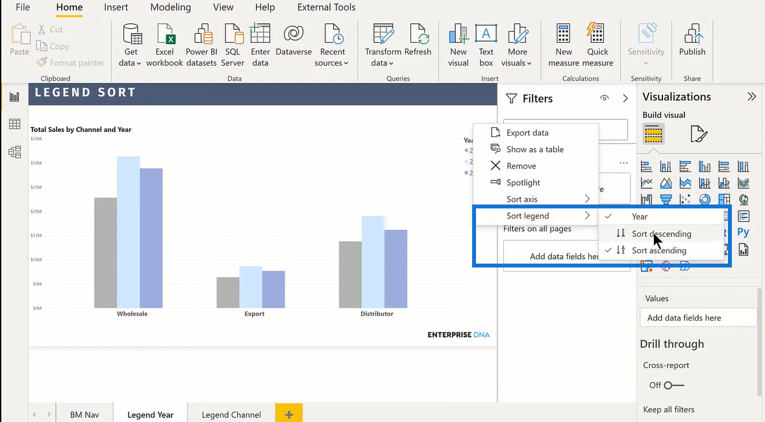Viewport: 765px width, 422px height.
Task: Select the area chart visual
Action: click(666, 183)
